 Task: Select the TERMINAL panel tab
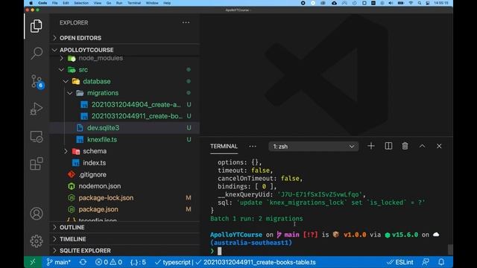(x=224, y=146)
